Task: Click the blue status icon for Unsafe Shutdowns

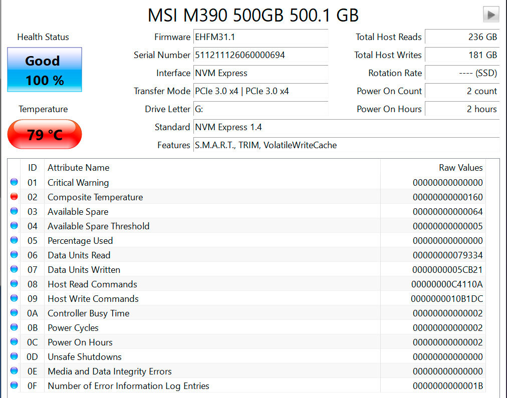Action: point(14,356)
